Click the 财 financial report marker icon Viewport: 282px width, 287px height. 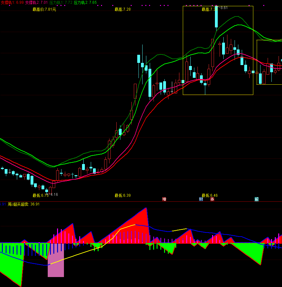pyautogui.click(x=201, y=199)
